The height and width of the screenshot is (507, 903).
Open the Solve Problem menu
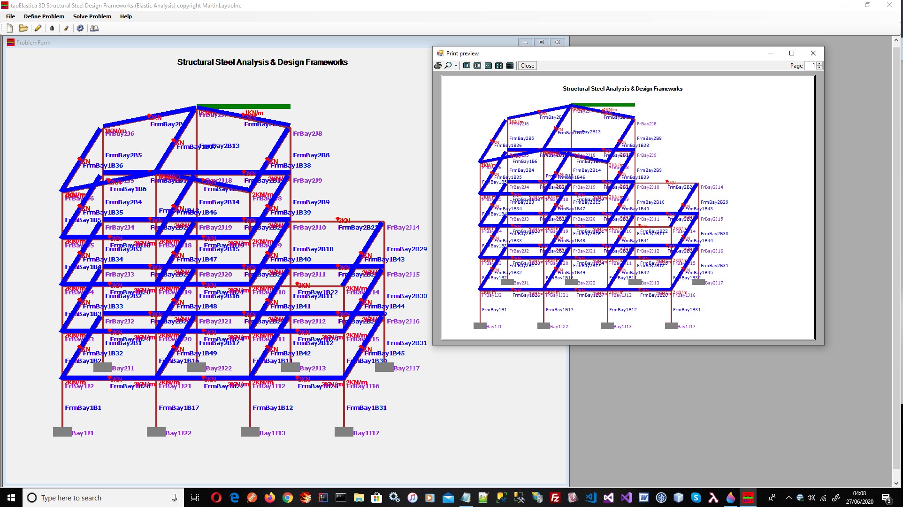point(92,16)
